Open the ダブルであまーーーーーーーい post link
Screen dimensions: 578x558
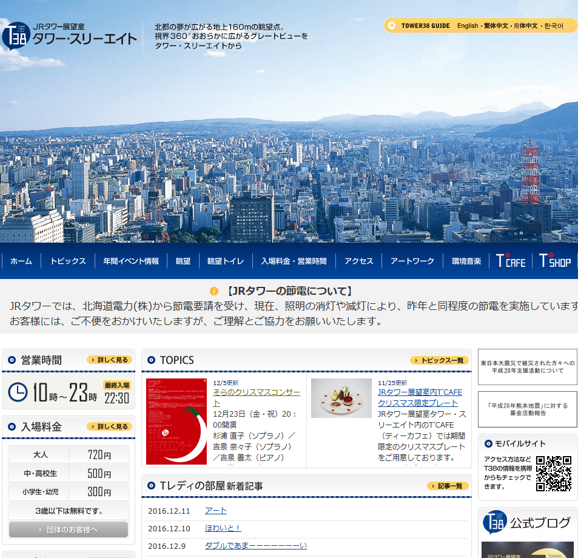[x=256, y=546]
